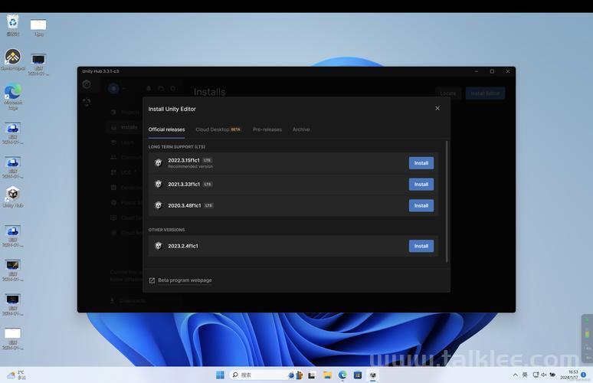Open notification badge beside the clock
593x383 pixels.
click(x=584, y=375)
